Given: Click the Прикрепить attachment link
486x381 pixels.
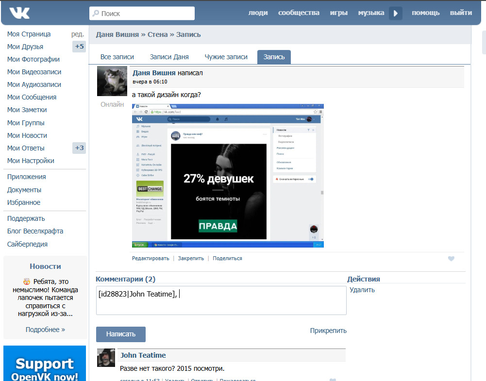Looking at the screenshot, I should click(328, 331).
